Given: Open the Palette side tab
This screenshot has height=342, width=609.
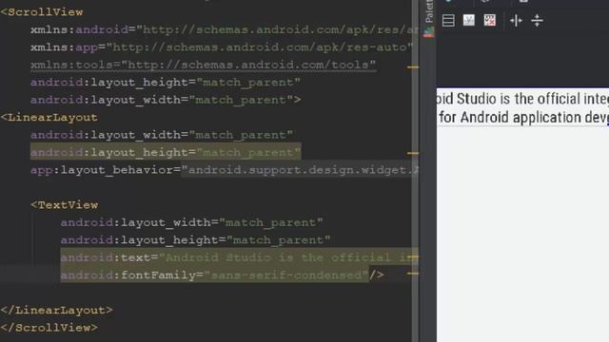Looking at the screenshot, I should pos(429,18).
